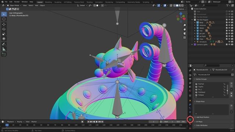Screen dimensions: 235x132
Task: Select the Cursor tool
Action: pyautogui.click(x=4, y=19)
